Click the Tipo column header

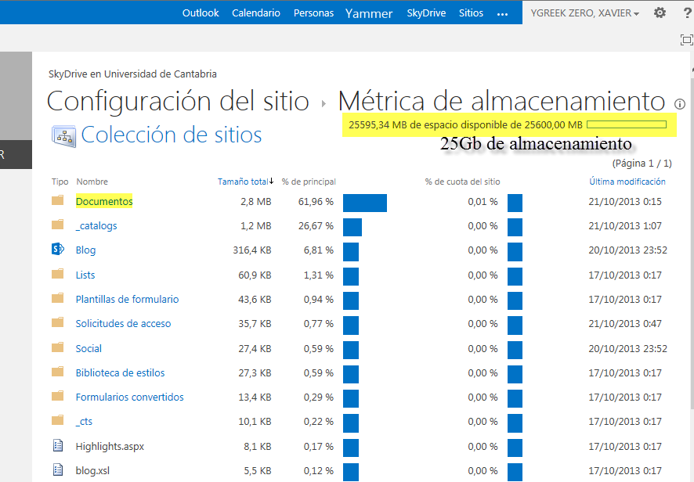coord(60,182)
